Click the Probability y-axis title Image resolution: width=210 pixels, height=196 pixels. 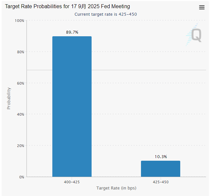tap(9, 98)
